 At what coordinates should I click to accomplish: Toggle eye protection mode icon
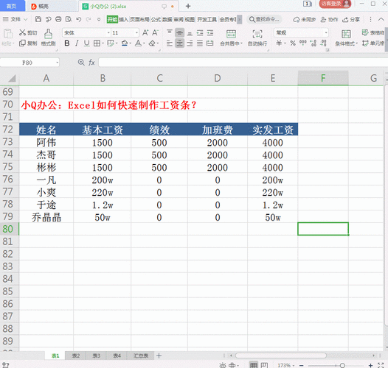point(223,365)
